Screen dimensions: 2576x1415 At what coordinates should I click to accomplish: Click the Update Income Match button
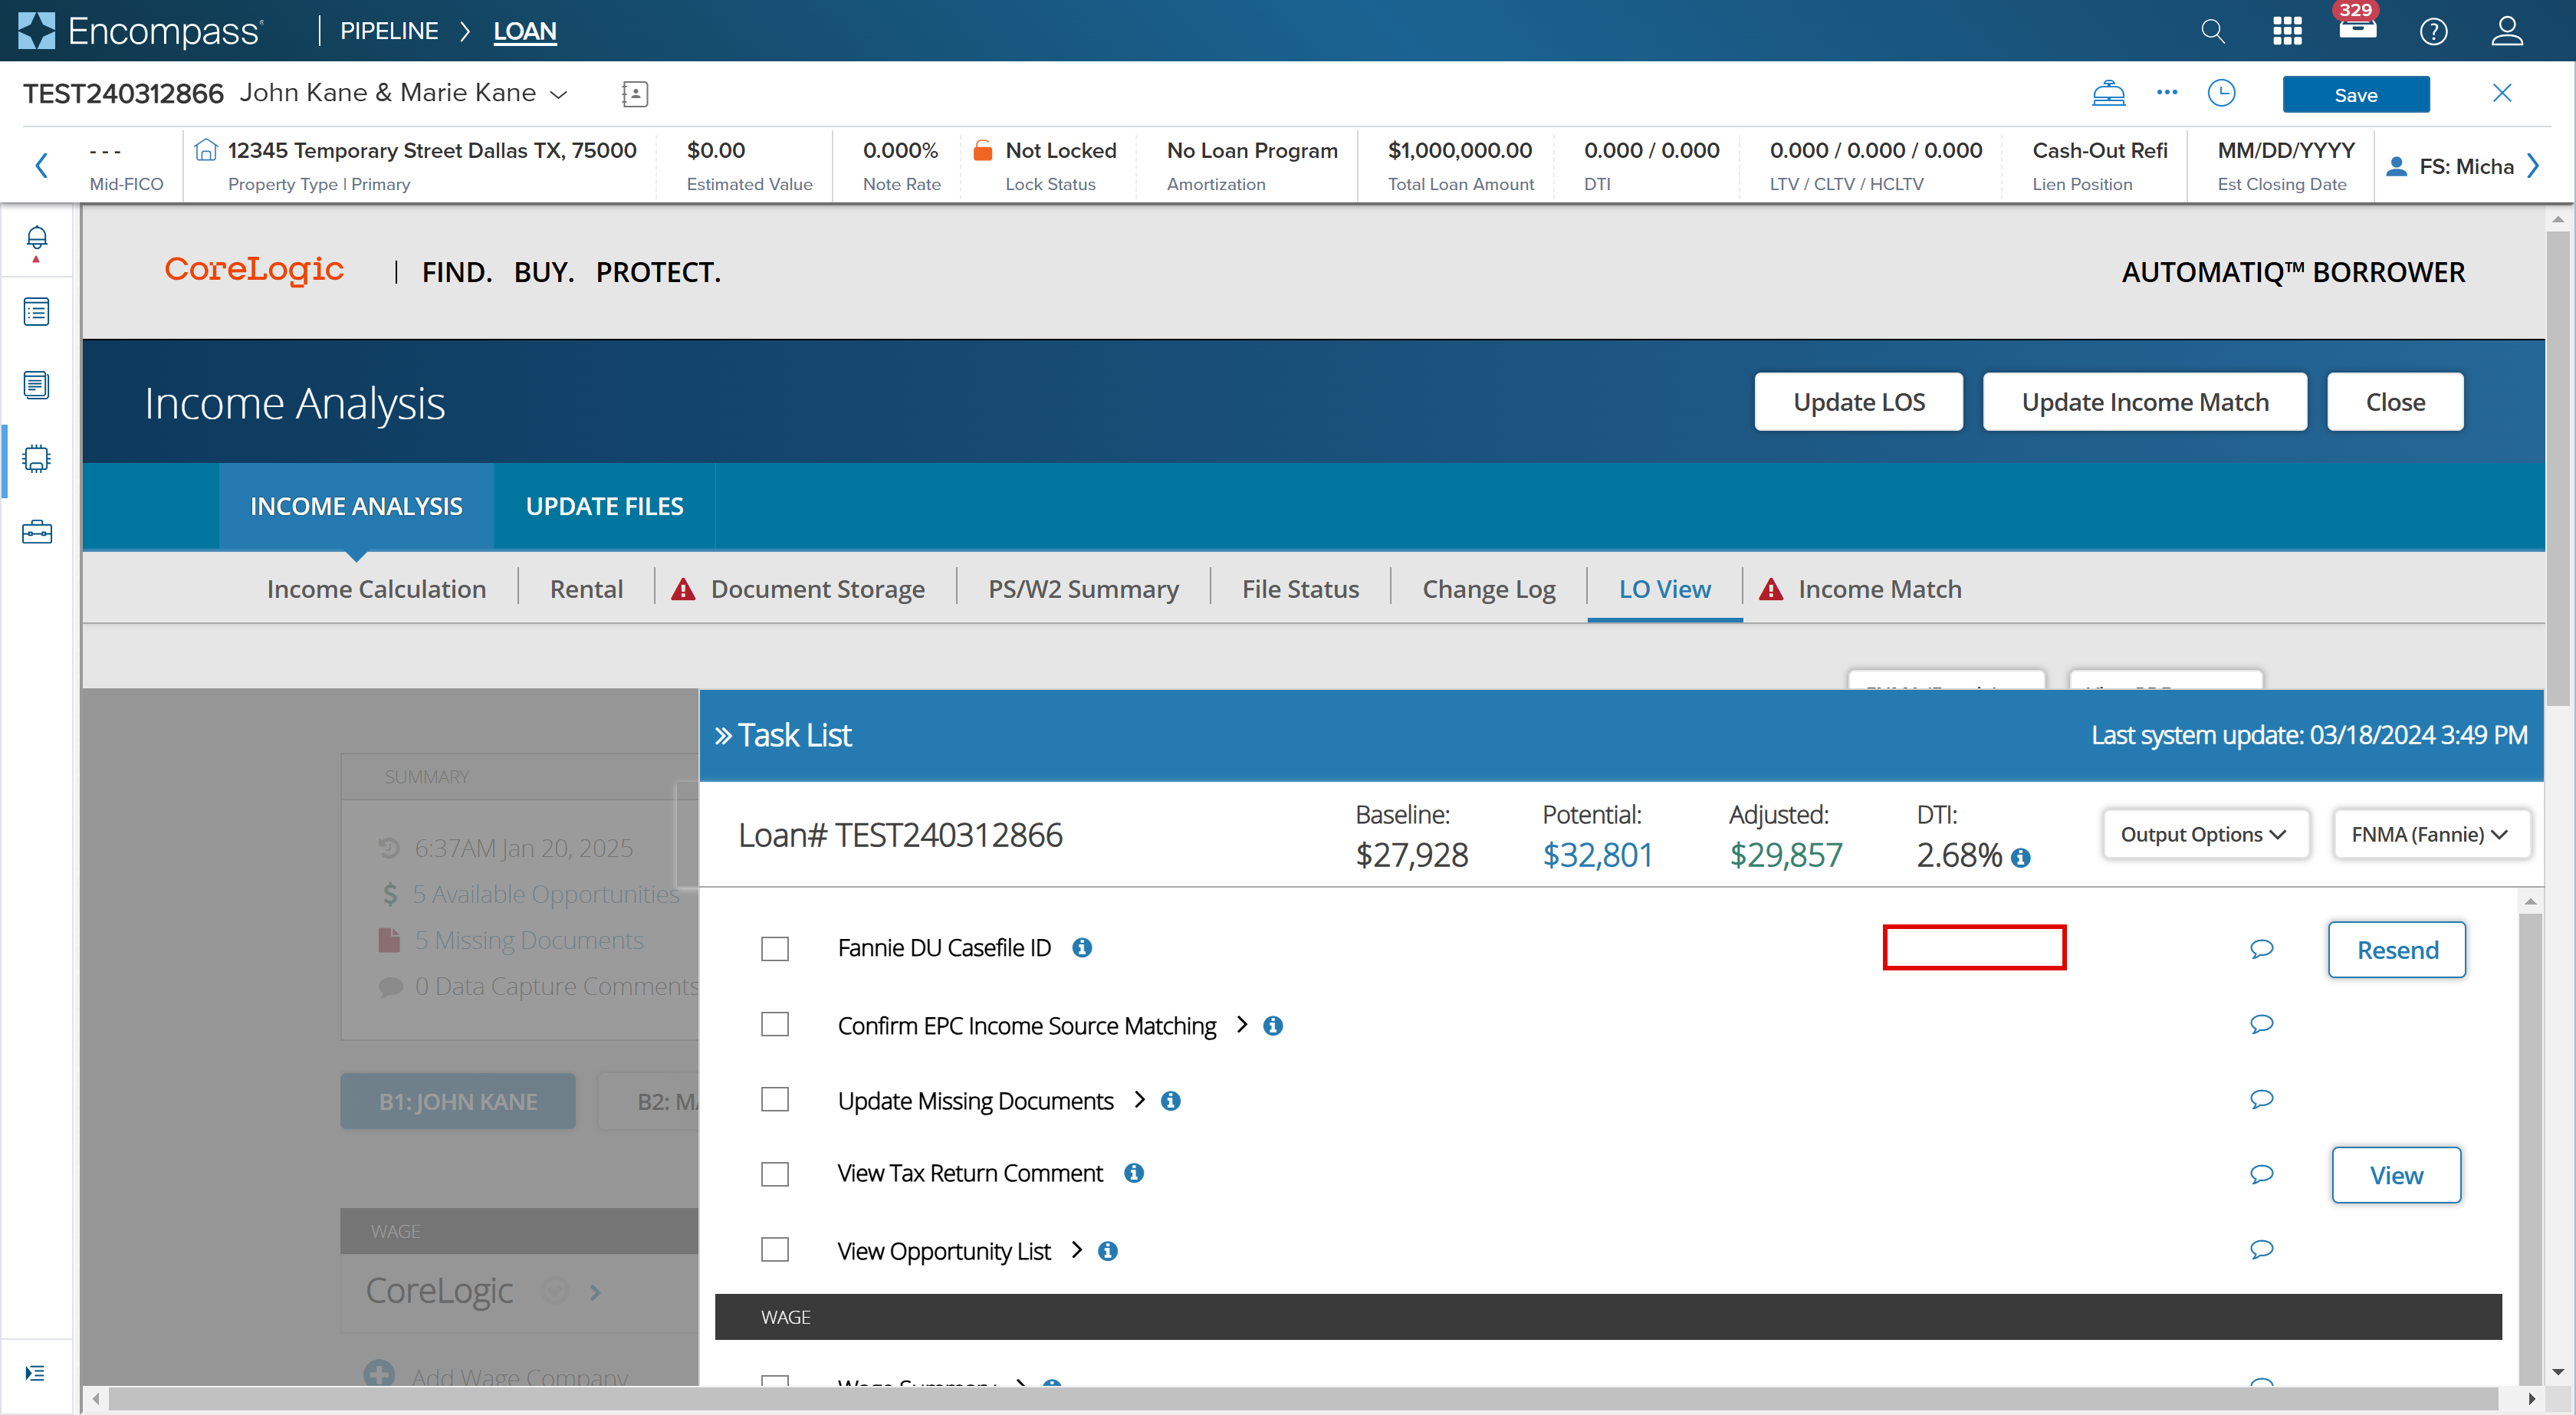click(2144, 402)
